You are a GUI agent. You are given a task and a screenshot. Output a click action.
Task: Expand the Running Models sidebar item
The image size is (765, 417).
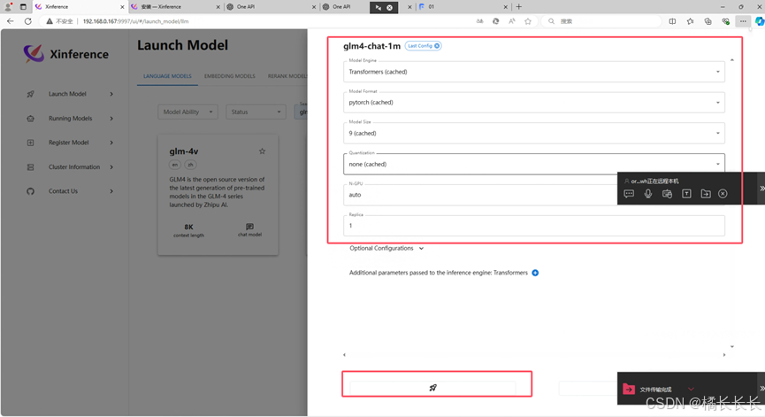tap(111, 118)
